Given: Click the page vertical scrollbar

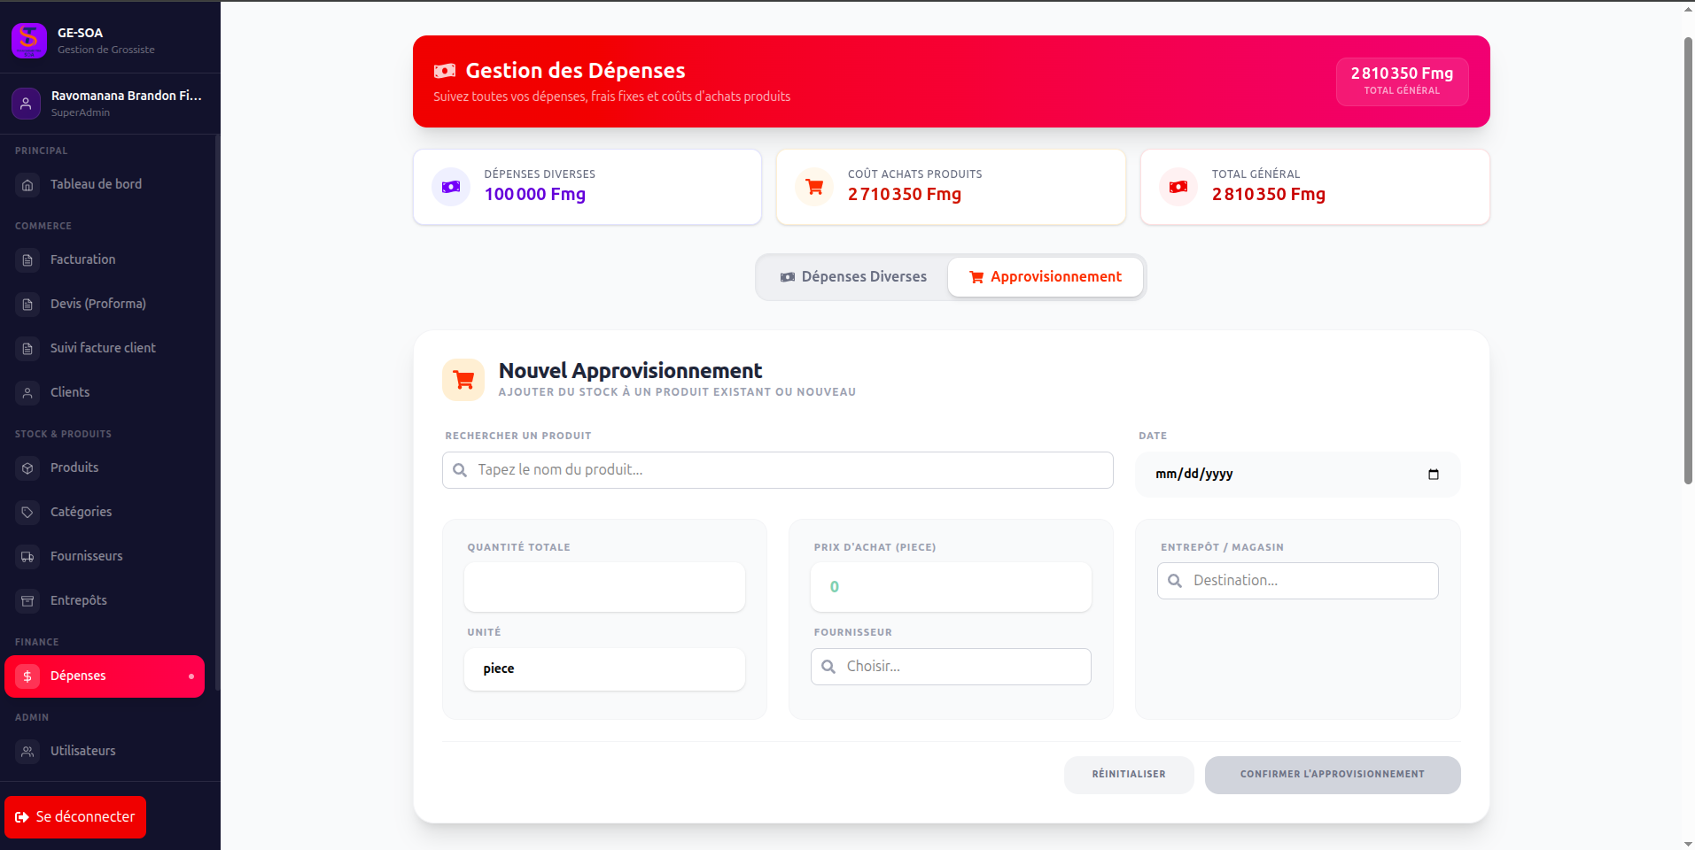Looking at the screenshot, I should [1688, 261].
